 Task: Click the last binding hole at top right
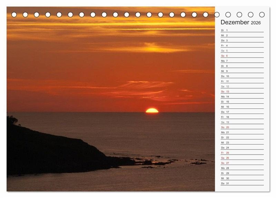[x=262, y=15]
